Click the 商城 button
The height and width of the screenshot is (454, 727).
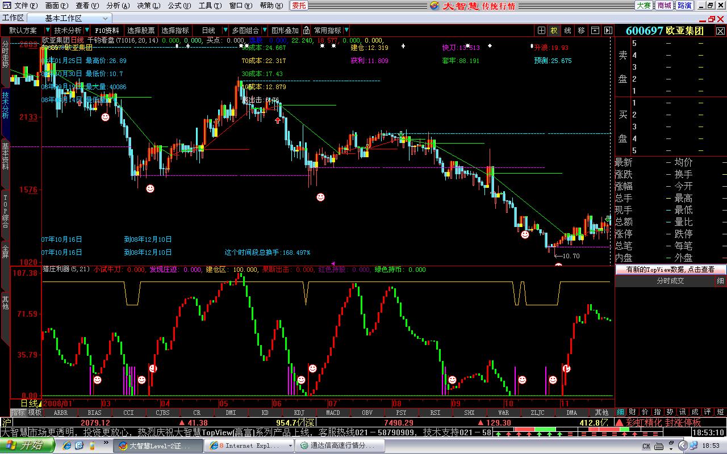coord(664,5)
